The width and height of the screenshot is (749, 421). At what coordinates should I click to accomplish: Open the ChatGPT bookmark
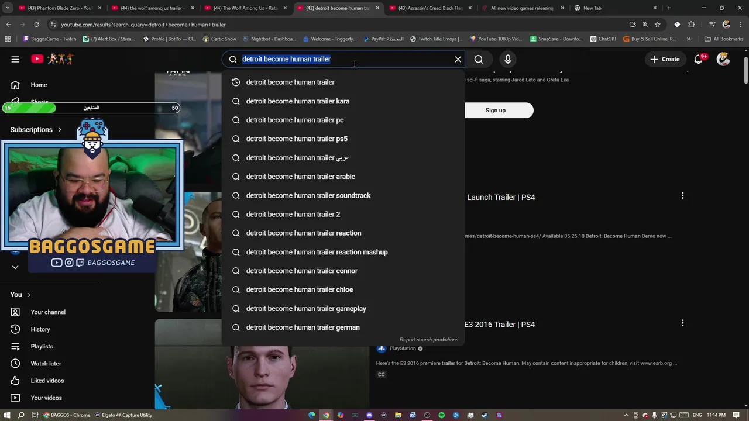click(x=603, y=39)
